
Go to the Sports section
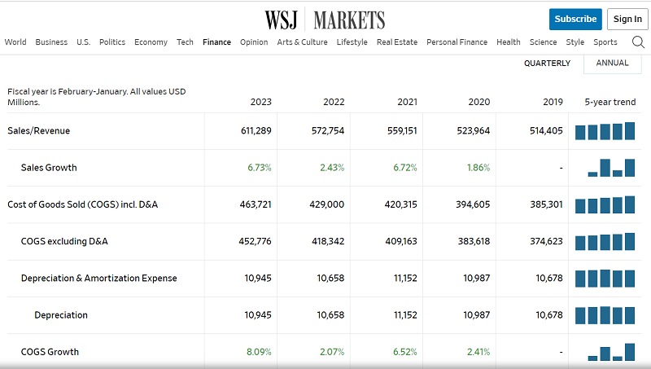[605, 42]
